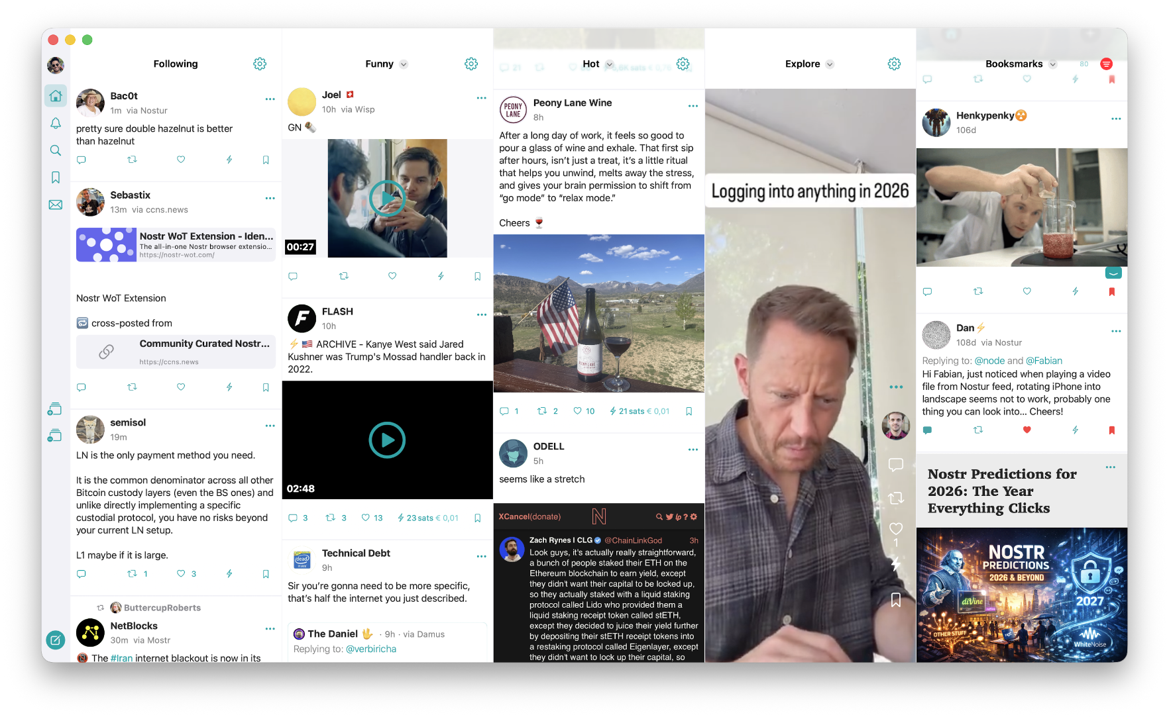Expand the Booksmarks feed dropdown
Viewport: 1169px width, 717px height.
pyautogui.click(x=1052, y=64)
